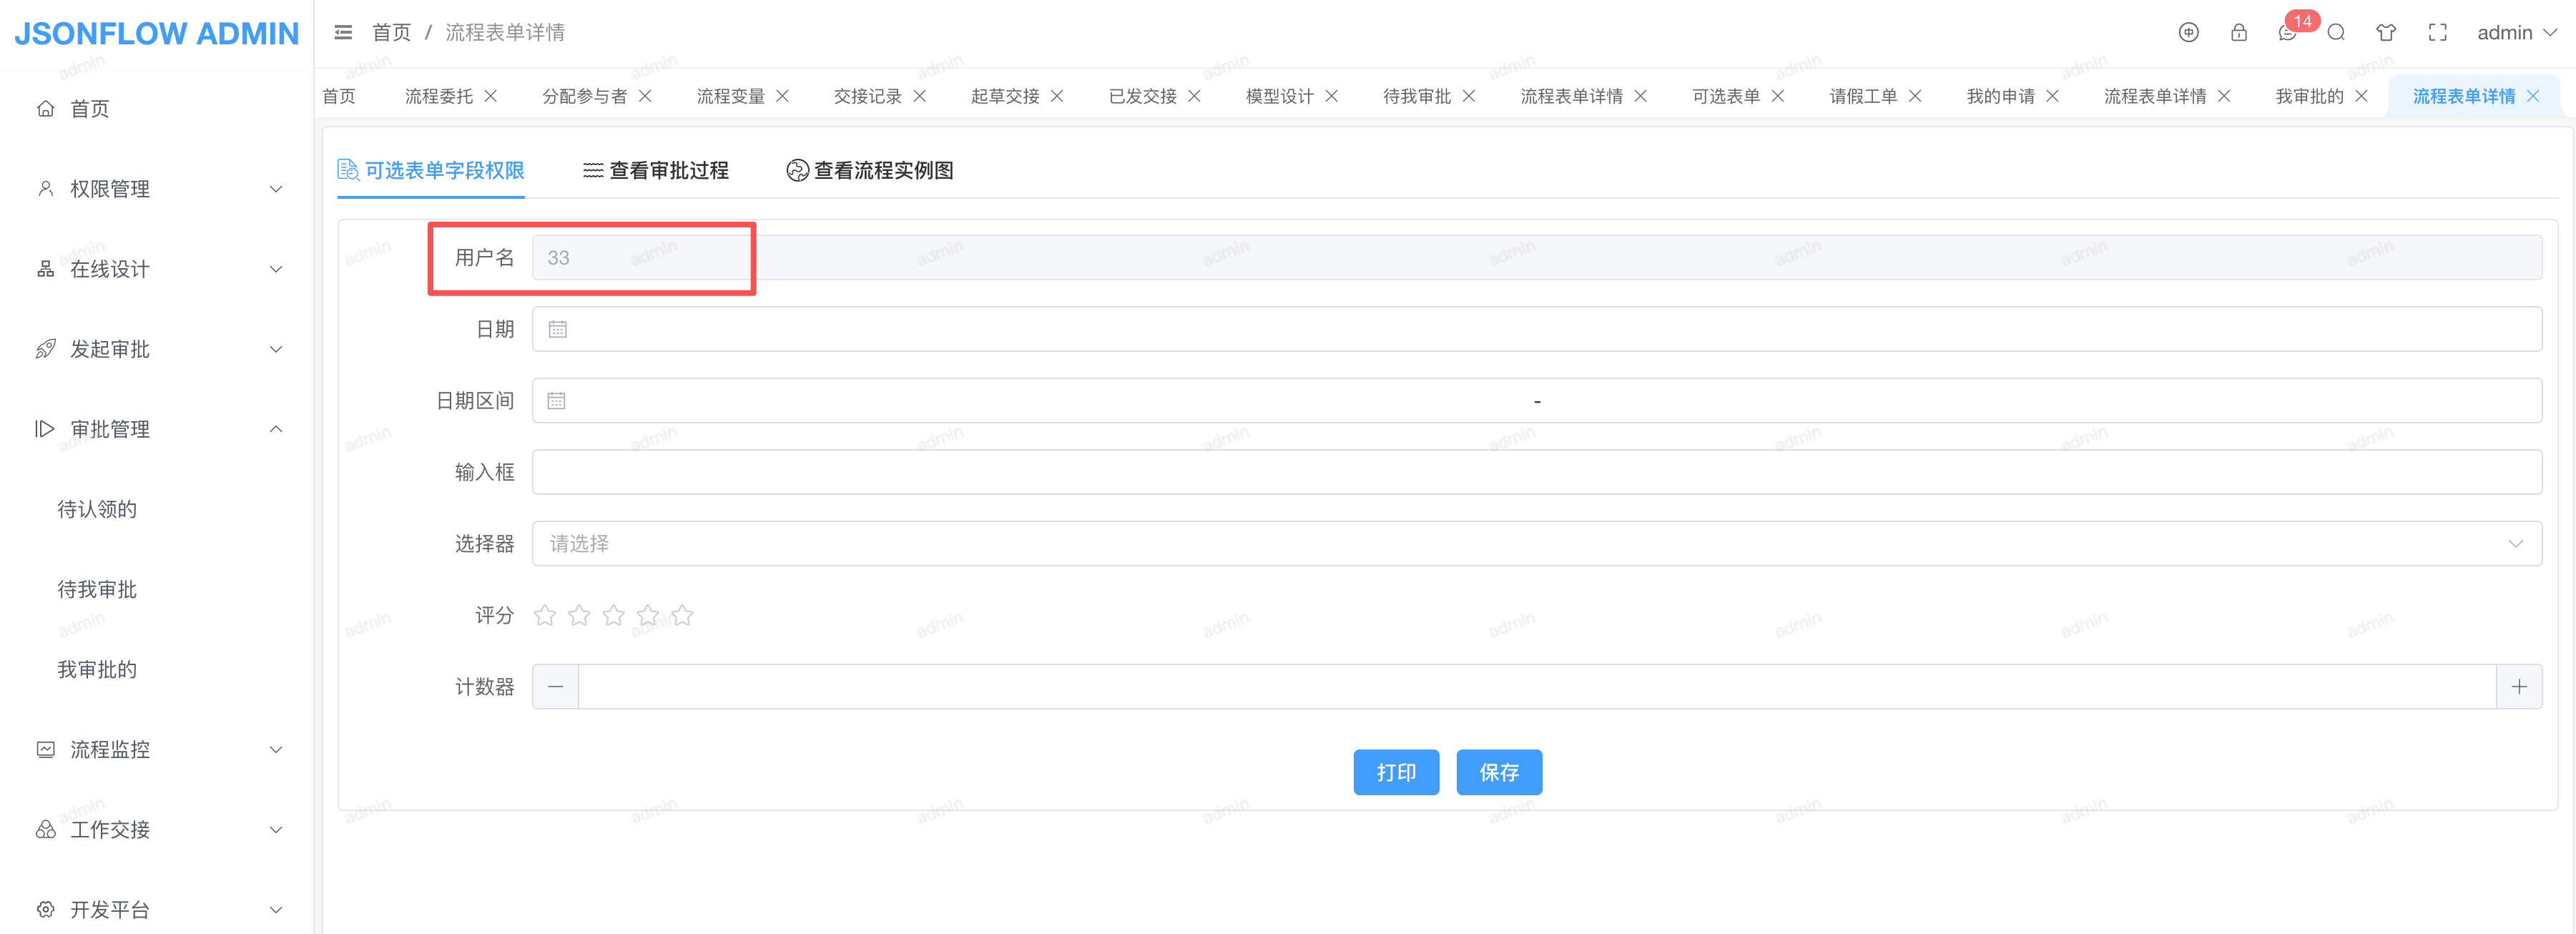Viewport: 2576px width, 934px height.
Task: Click into the 输入框 text field
Action: click(x=1536, y=472)
